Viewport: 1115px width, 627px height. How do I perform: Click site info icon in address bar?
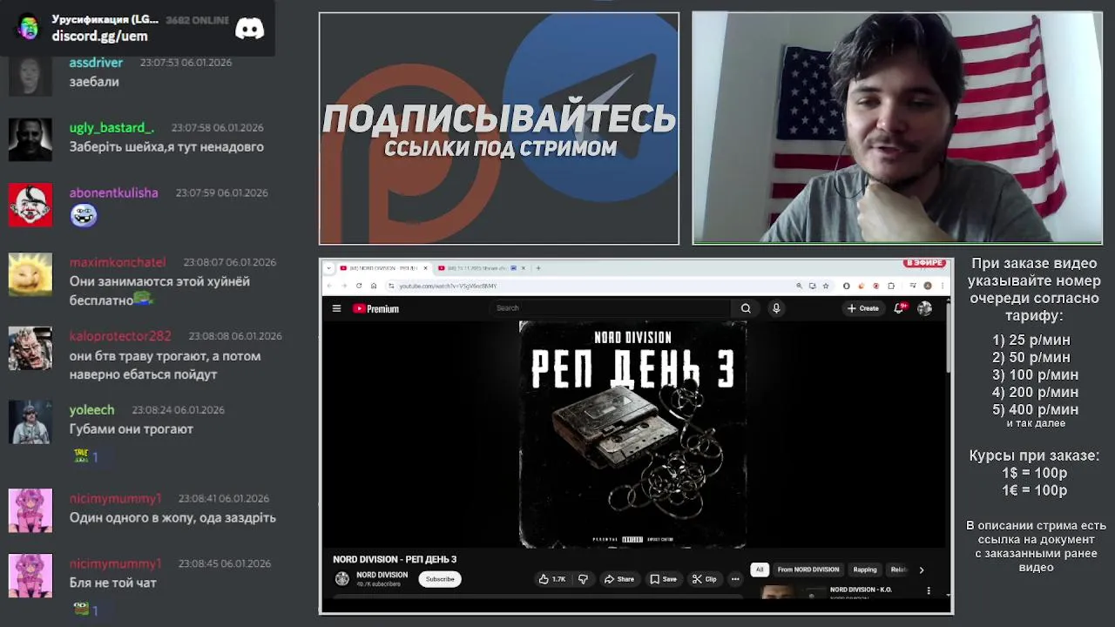391,286
